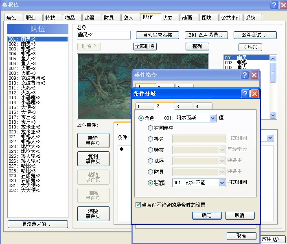Open the 特技 database tab
The width and height of the screenshot is (287, 244).
click(x=53, y=18)
